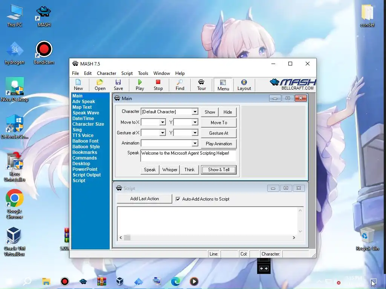The height and width of the screenshot is (289, 386).
Task: Open File Explorer from the taskbar
Action: (x=46, y=281)
